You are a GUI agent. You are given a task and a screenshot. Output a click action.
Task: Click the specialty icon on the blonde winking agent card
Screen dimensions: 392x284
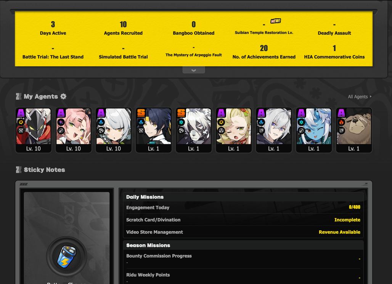click(x=221, y=130)
